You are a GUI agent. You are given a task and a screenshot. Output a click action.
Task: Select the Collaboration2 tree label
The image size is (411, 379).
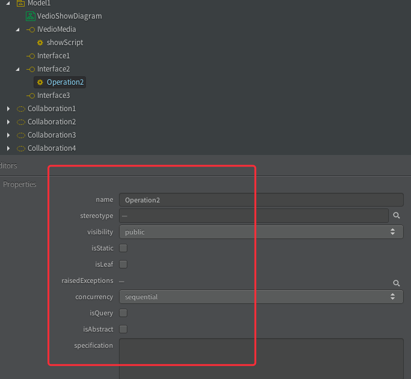52,122
